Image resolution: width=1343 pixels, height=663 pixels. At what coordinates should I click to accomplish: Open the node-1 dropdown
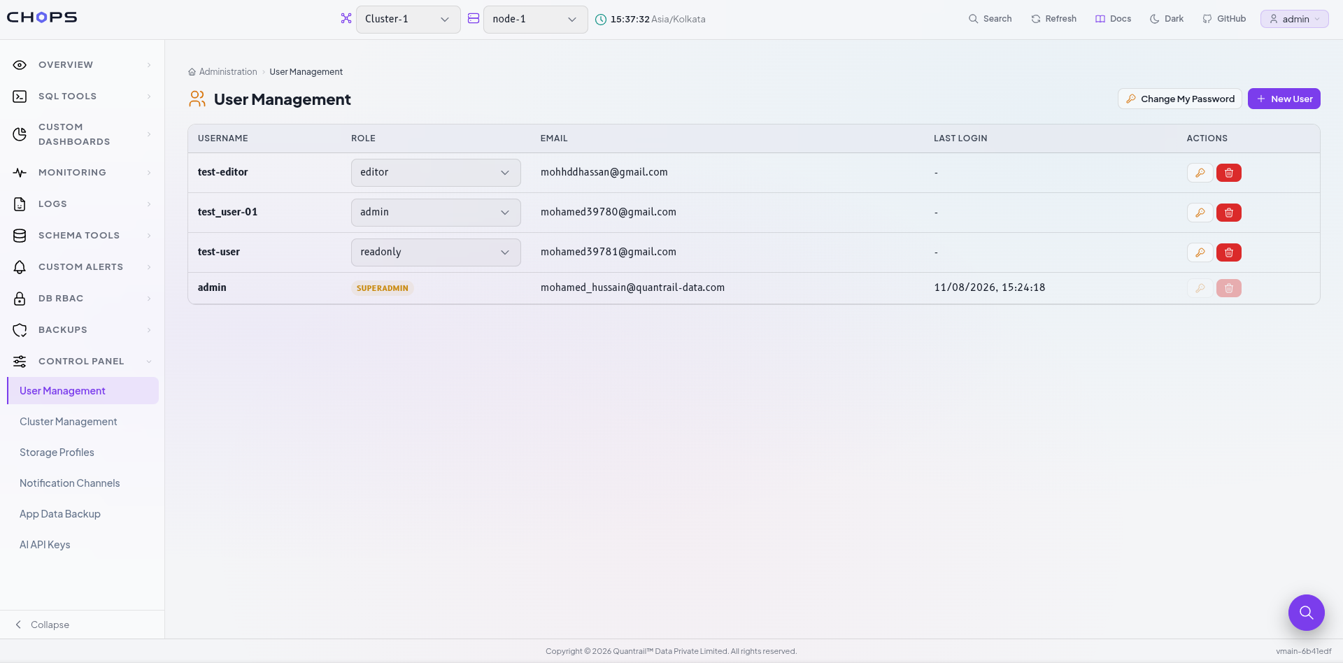pos(535,20)
